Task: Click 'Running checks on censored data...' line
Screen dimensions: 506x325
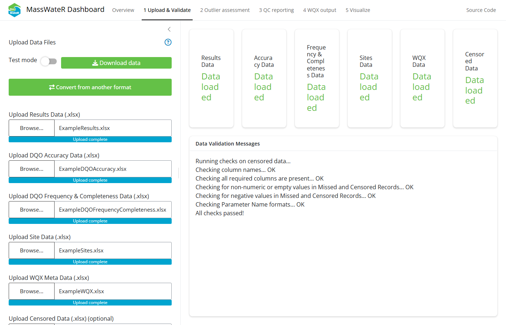Action: (x=243, y=161)
